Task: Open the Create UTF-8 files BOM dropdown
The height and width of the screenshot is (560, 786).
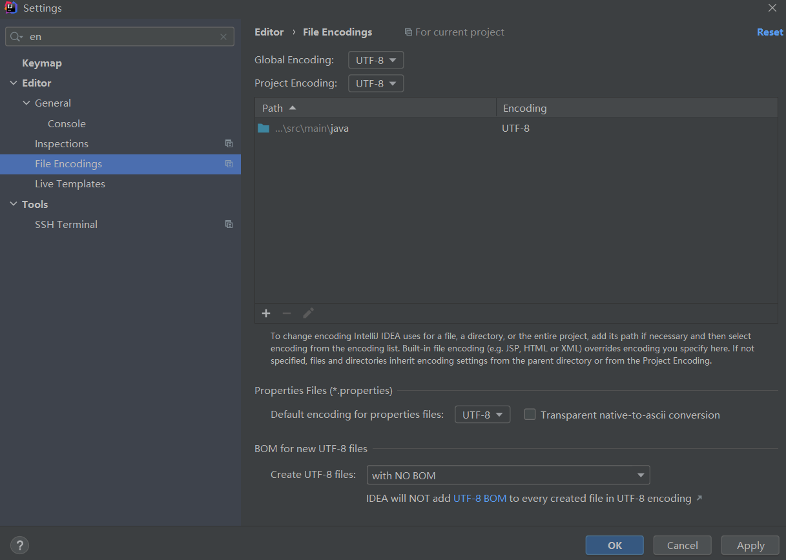Action: 508,475
